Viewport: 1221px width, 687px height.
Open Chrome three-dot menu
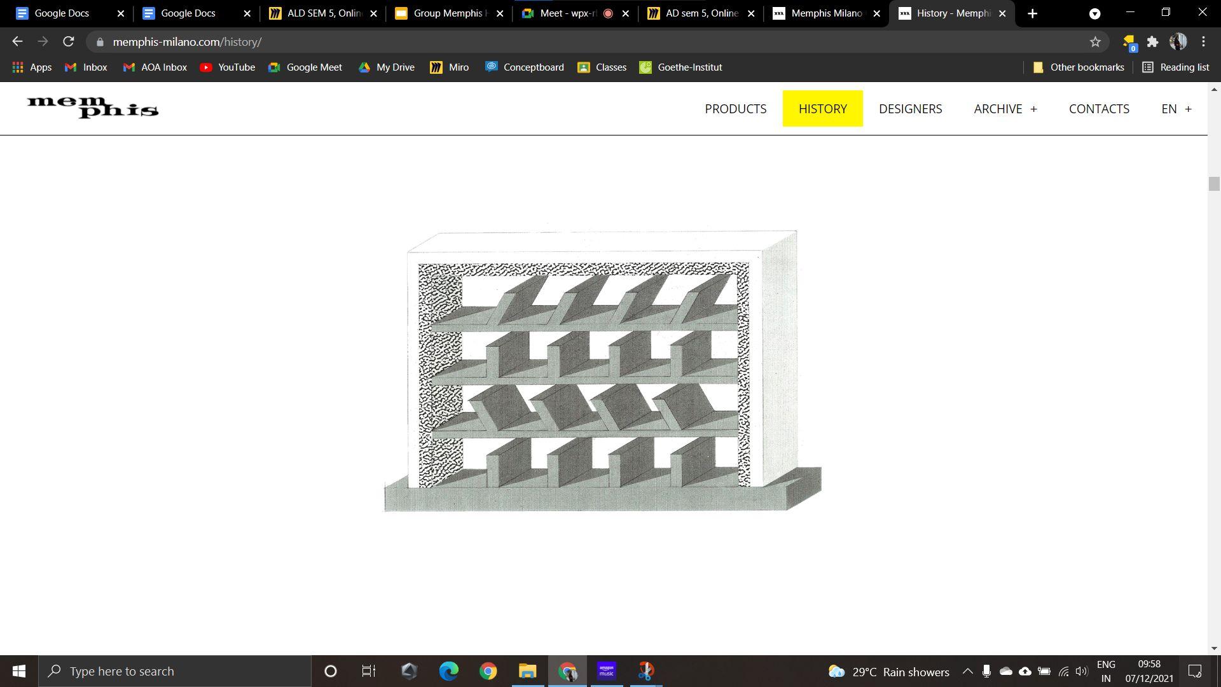pos(1203,42)
